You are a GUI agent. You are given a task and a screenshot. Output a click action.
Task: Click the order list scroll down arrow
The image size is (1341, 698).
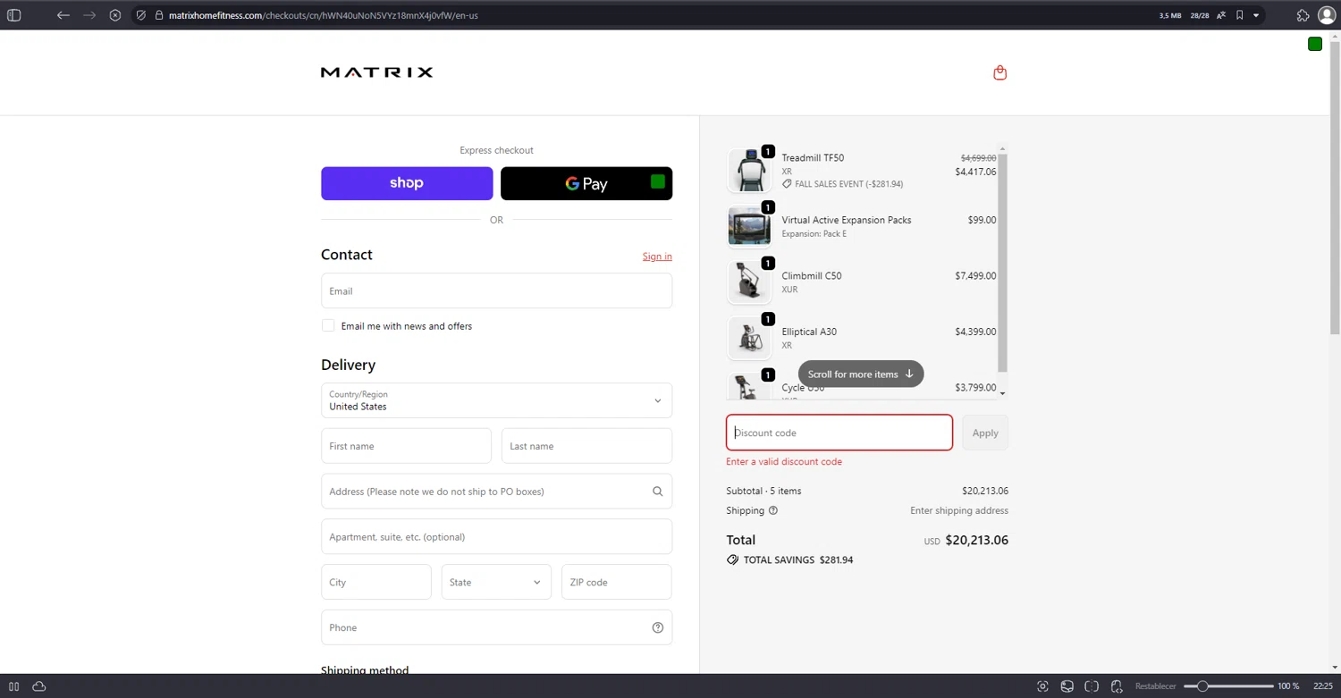1002,393
